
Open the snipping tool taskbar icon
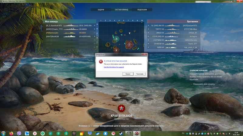pyautogui.click(x=90, y=133)
